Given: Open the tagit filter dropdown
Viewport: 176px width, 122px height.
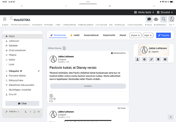Looking at the screenshot, I should click(x=148, y=35).
